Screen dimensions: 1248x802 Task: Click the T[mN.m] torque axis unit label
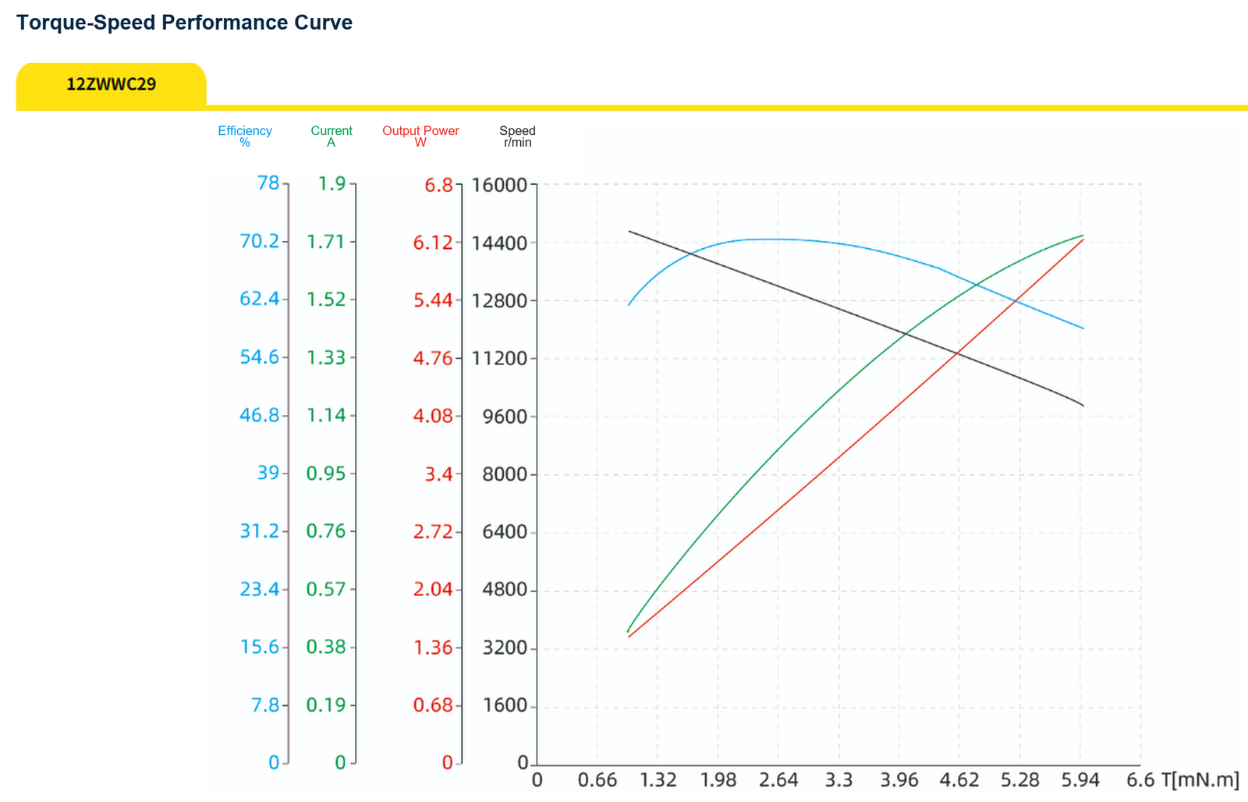1200,780
